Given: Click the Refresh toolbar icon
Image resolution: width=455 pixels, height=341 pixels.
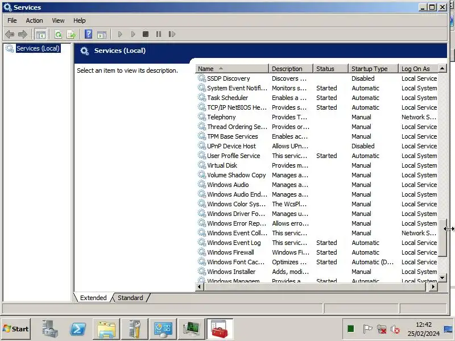Looking at the screenshot, I should [x=59, y=35].
